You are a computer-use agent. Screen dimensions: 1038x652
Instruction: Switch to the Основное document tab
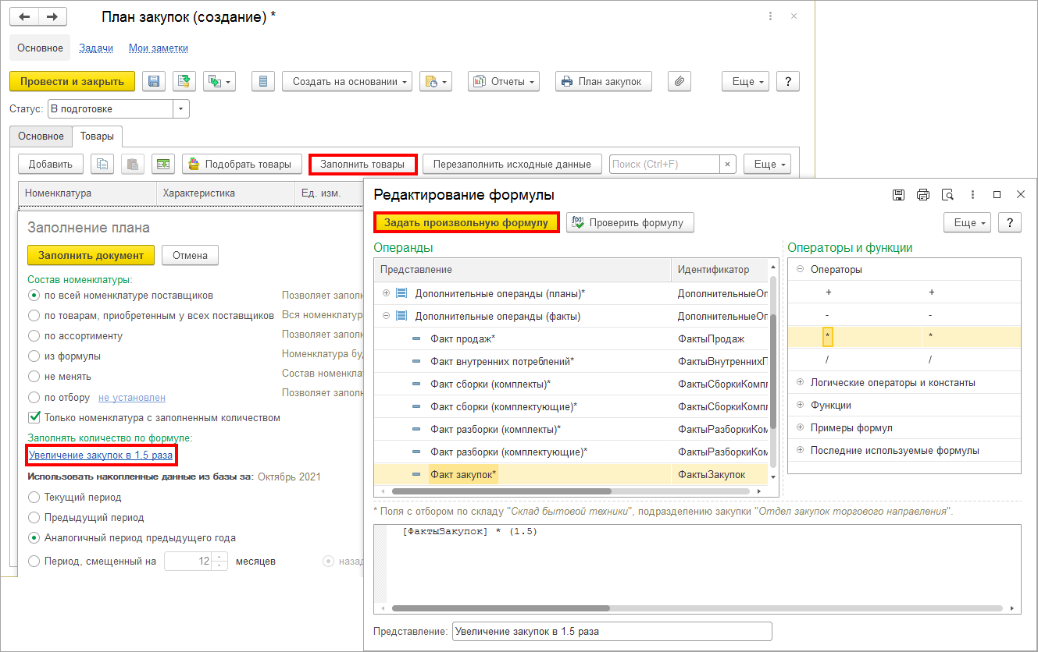pos(41,136)
